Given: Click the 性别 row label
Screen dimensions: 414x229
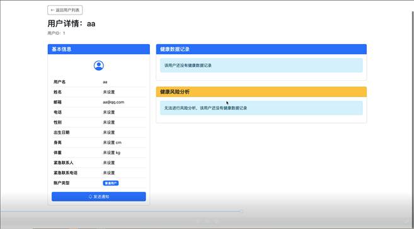Looking at the screenshot, I should (57, 122).
